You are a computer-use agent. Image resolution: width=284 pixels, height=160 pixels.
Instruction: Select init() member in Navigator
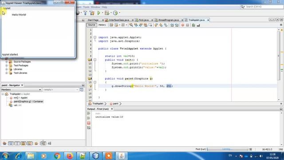pyautogui.click(x=20, y=98)
